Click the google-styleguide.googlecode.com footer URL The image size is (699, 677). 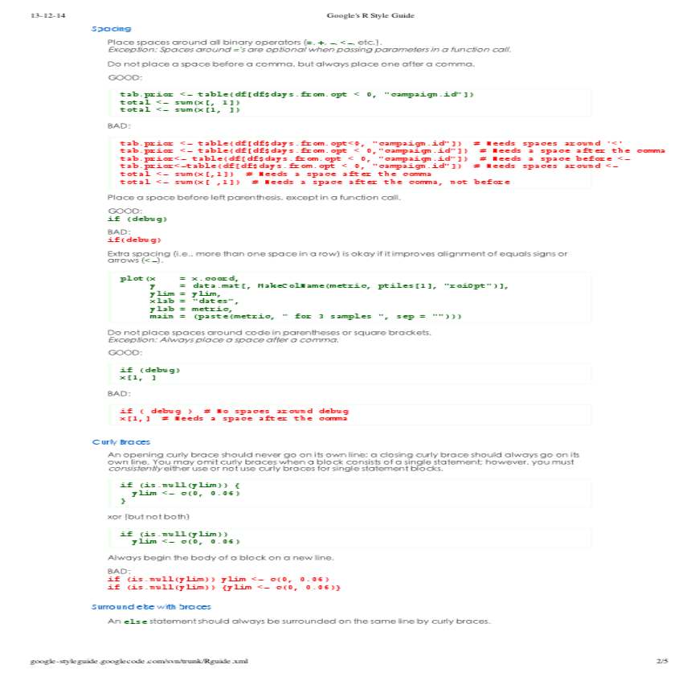click(138, 661)
